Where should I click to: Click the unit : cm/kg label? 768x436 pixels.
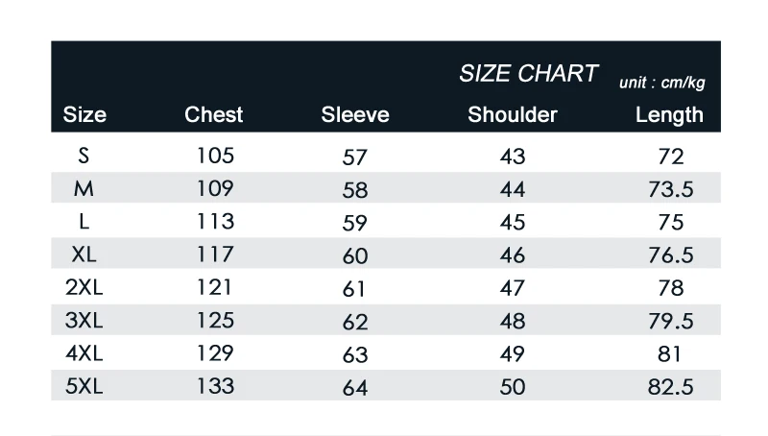point(661,83)
